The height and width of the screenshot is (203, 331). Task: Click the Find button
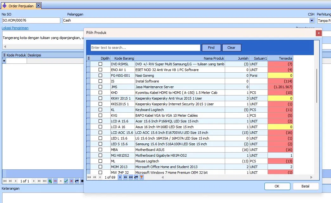point(211,48)
